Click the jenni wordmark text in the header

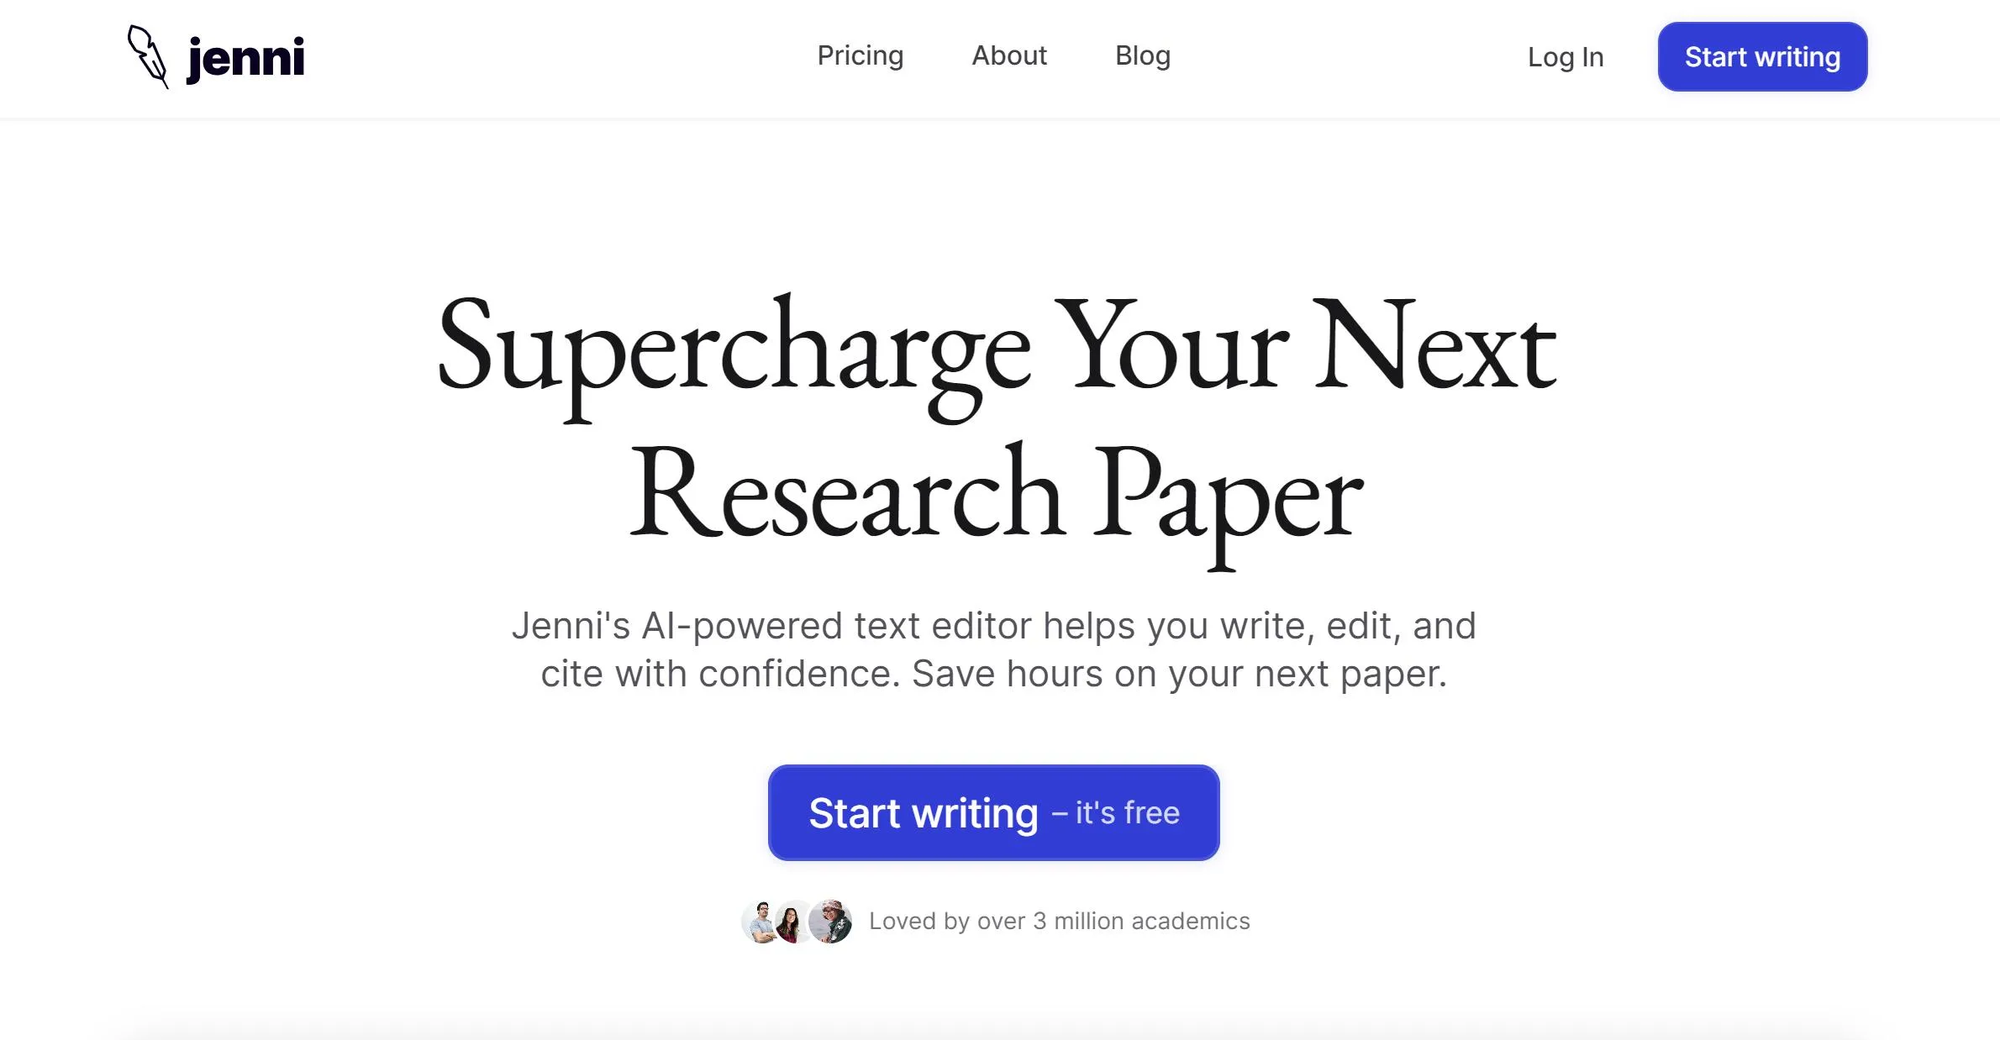[245, 56]
